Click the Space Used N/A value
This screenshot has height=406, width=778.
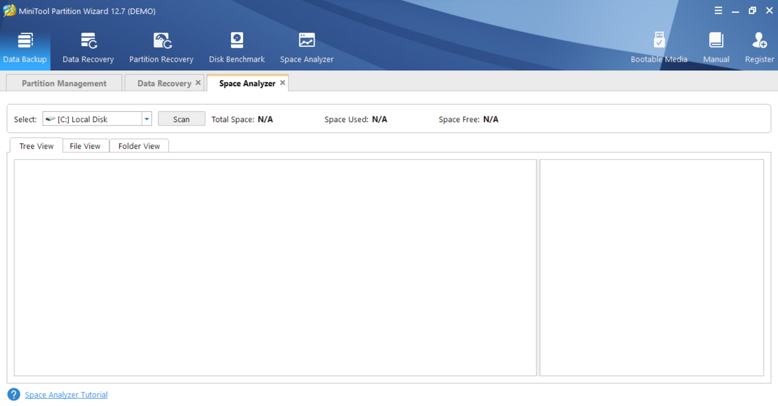pyautogui.click(x=380, y=119)
